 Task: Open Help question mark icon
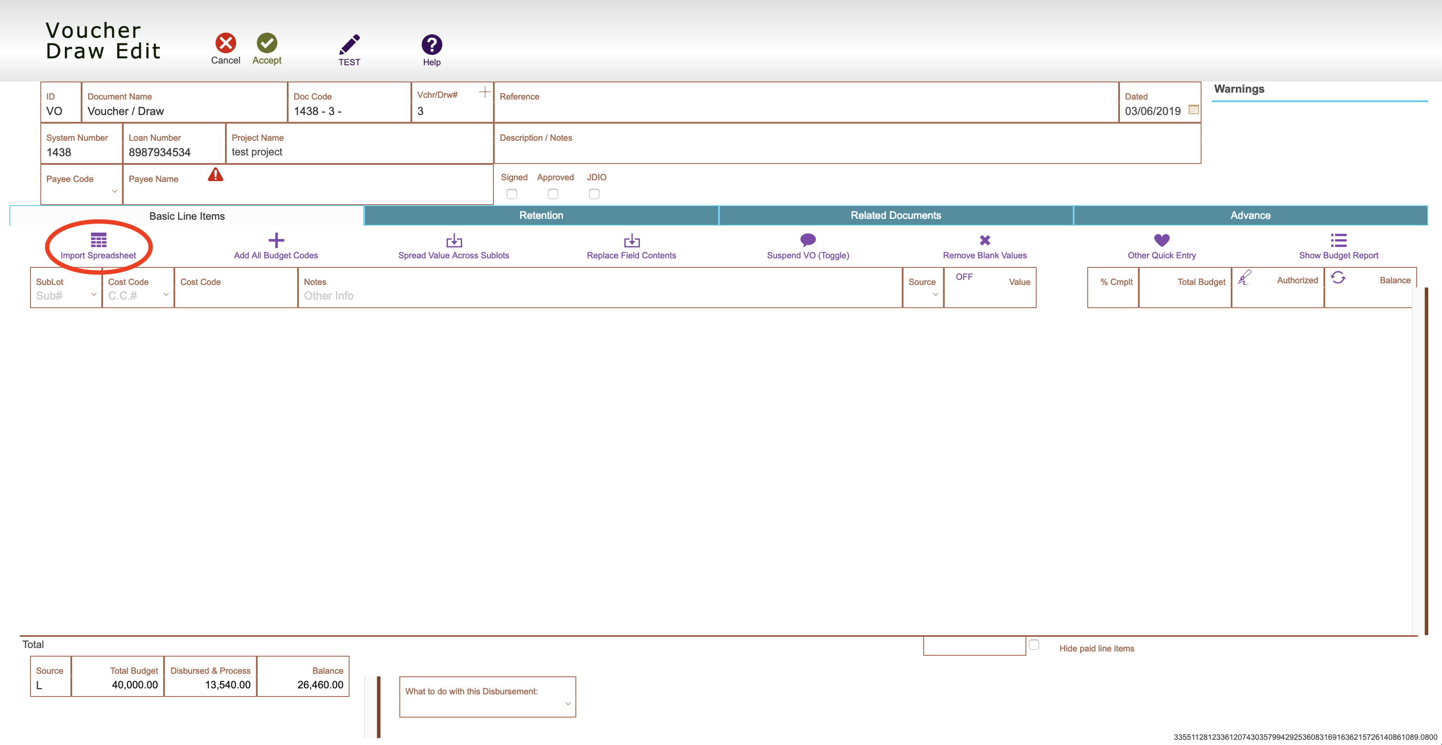(432, 44)
